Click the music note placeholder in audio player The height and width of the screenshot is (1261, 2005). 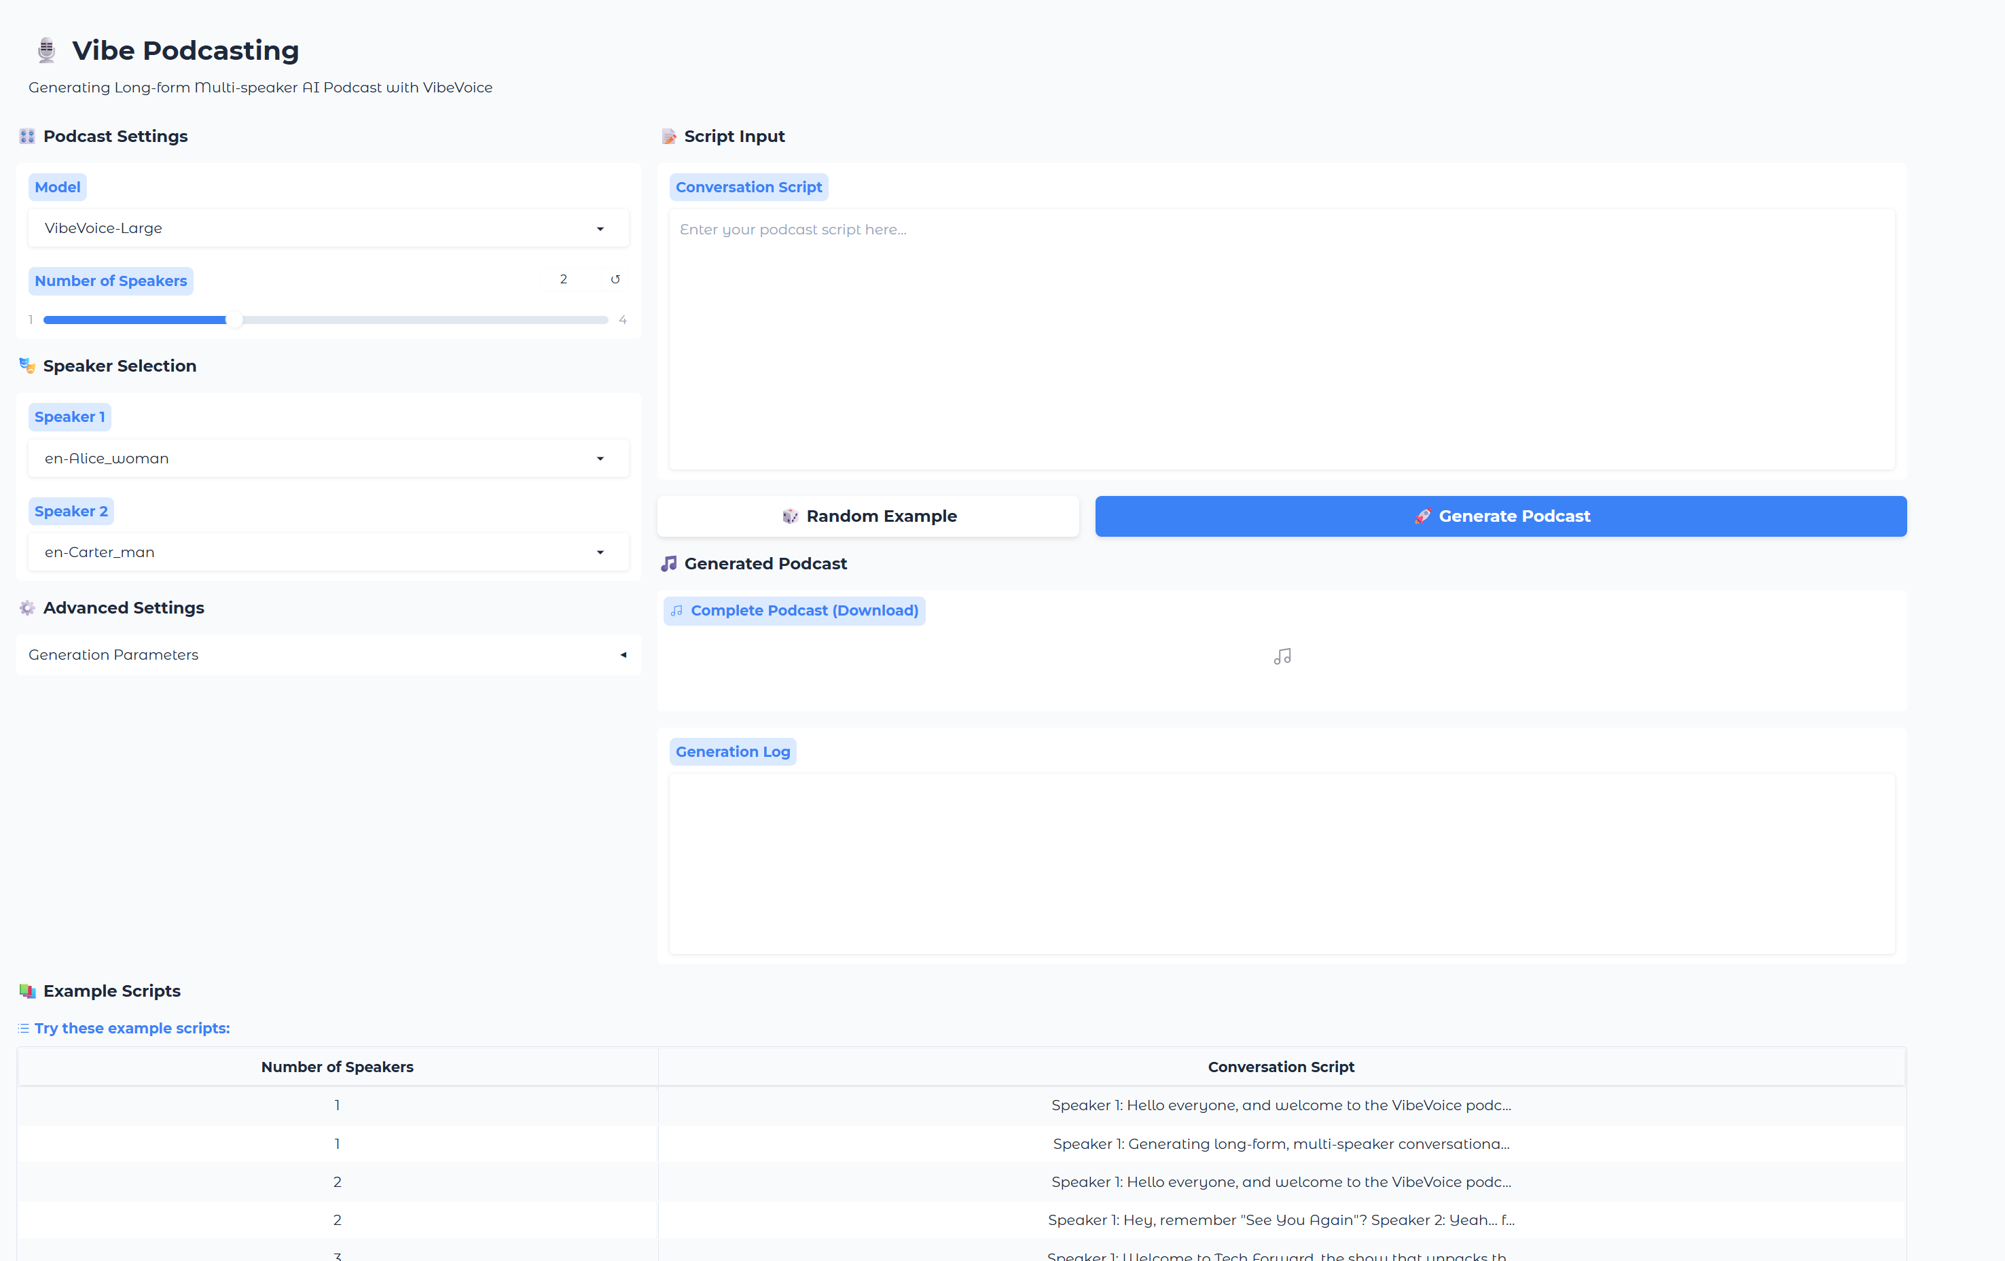click(1282, 657)
